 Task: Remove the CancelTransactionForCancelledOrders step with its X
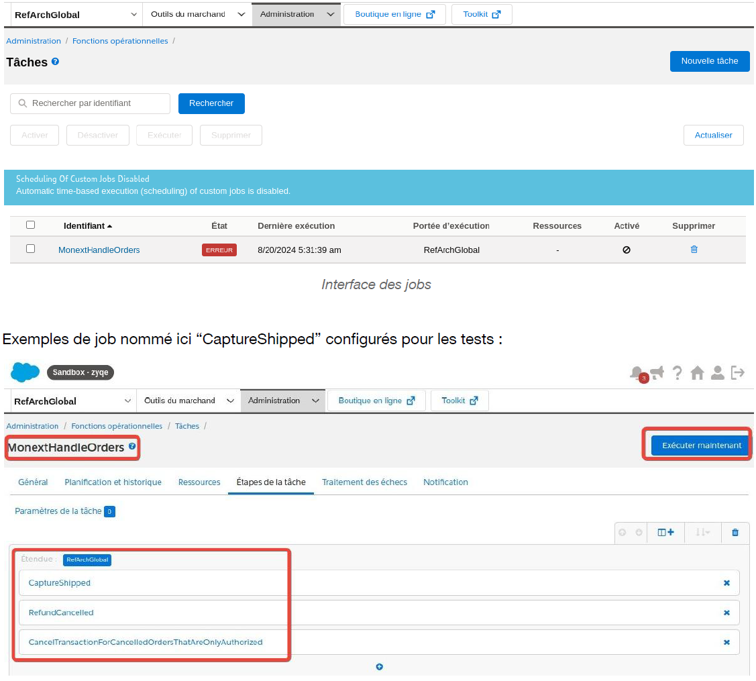726,642
